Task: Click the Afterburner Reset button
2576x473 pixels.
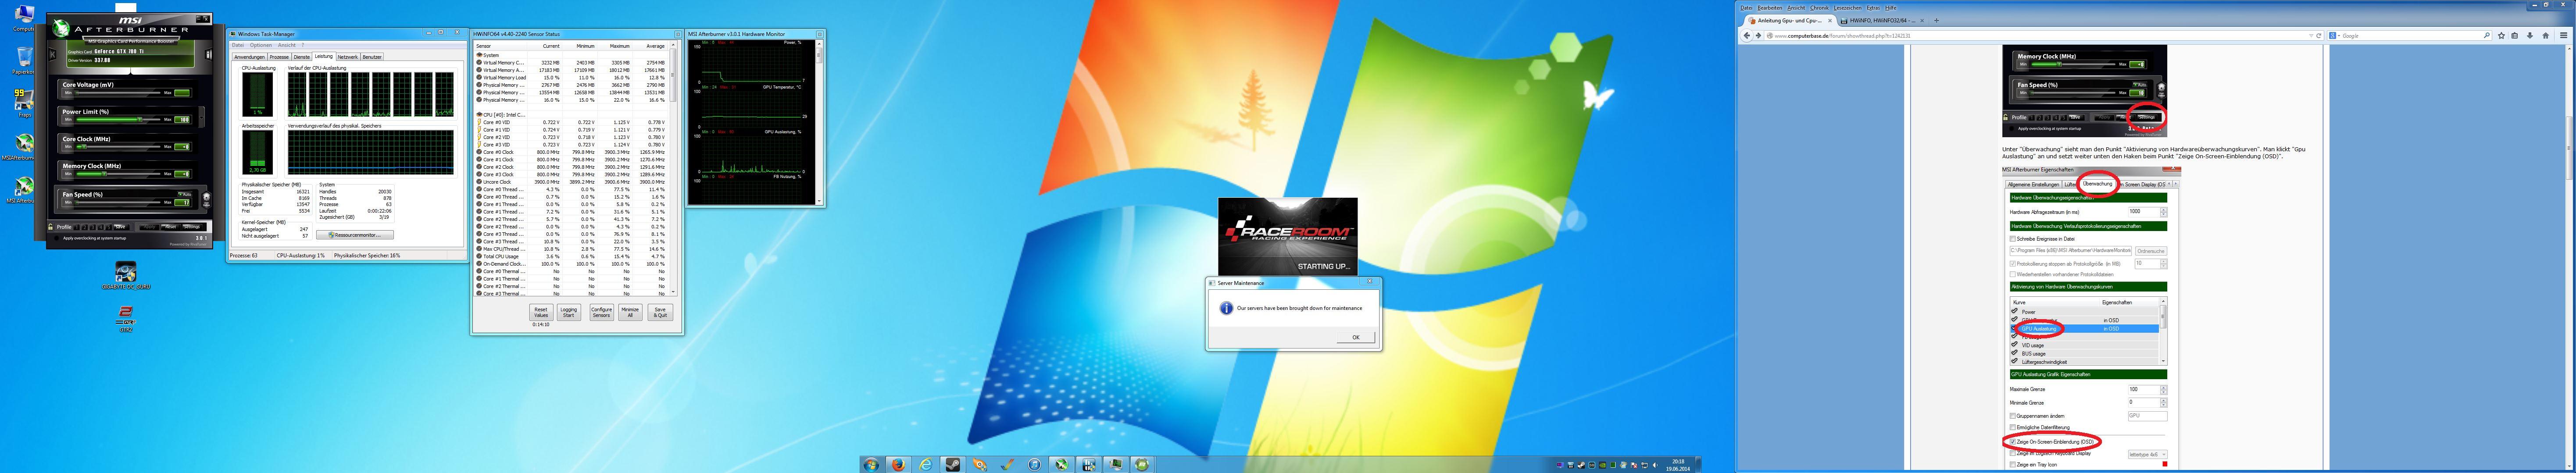Action: pyautogui.click(x=170, y=227)
